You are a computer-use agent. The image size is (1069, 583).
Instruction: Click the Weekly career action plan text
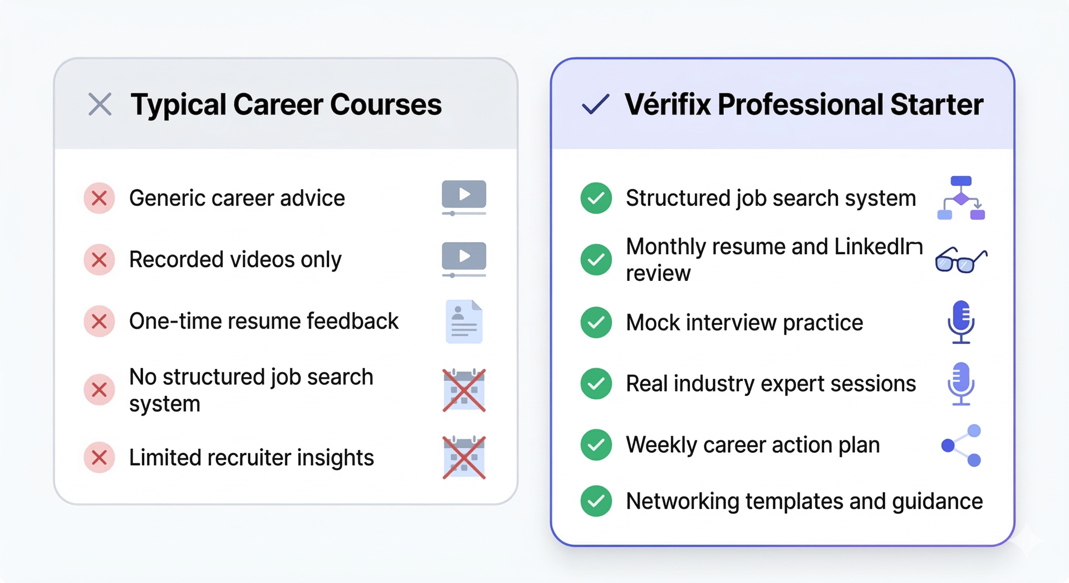tap(753, 445)
